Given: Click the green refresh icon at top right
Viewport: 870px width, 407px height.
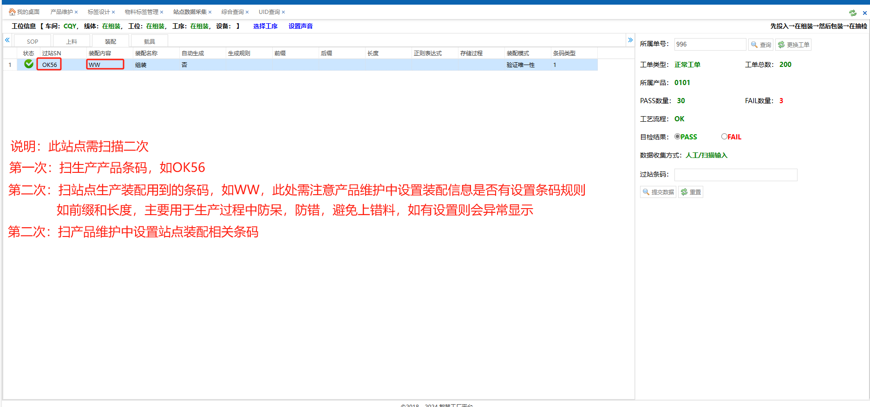Looking at the screenshot, I should pyautogui.click(x=852, y=13).
